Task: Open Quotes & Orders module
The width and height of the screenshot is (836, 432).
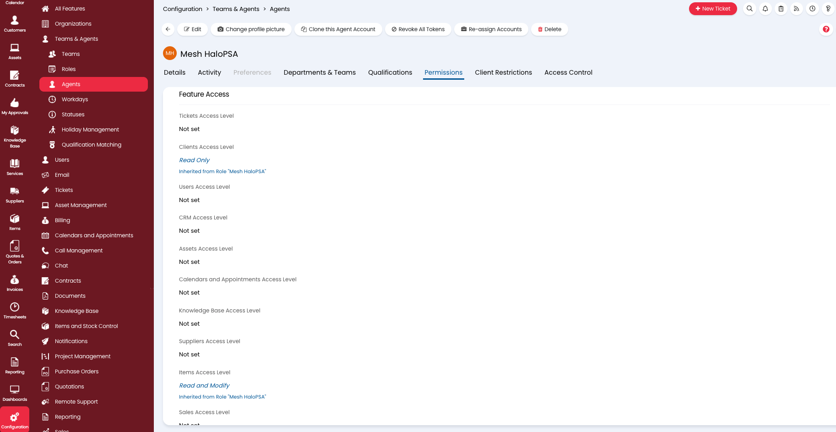Action: (15, 252)
